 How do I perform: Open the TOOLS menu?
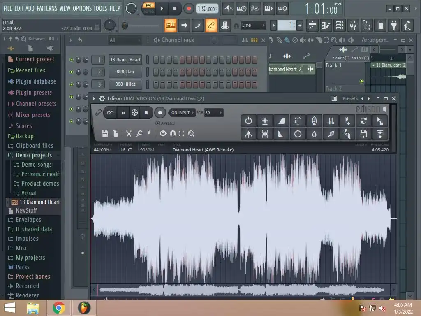[100, 8]
